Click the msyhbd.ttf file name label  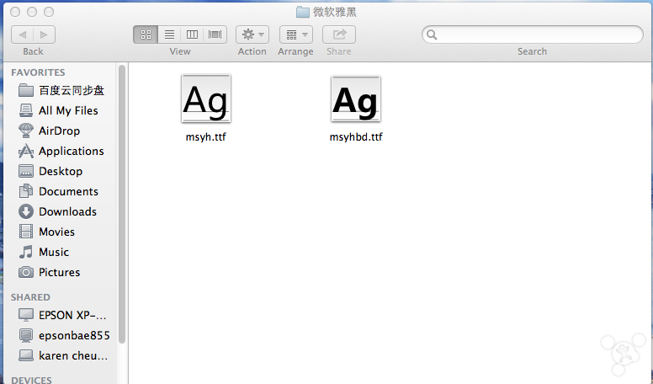pos(356,136)
